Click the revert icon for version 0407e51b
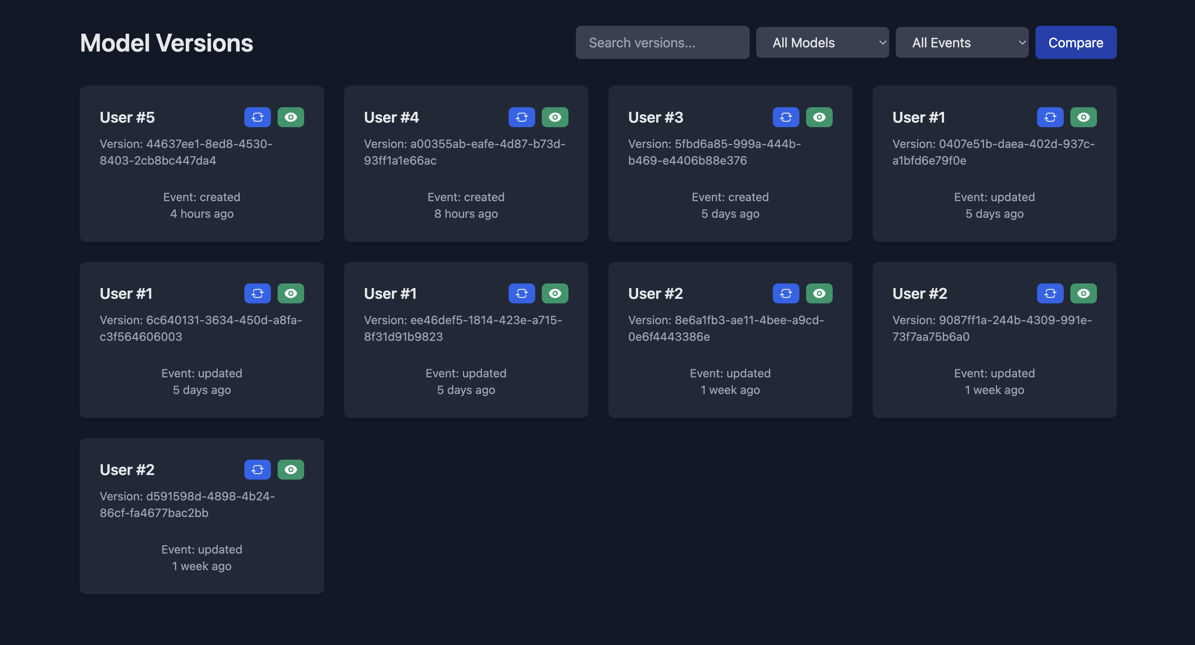The height and width of the screenshot is (645, 1195). tap(1050, 117)
